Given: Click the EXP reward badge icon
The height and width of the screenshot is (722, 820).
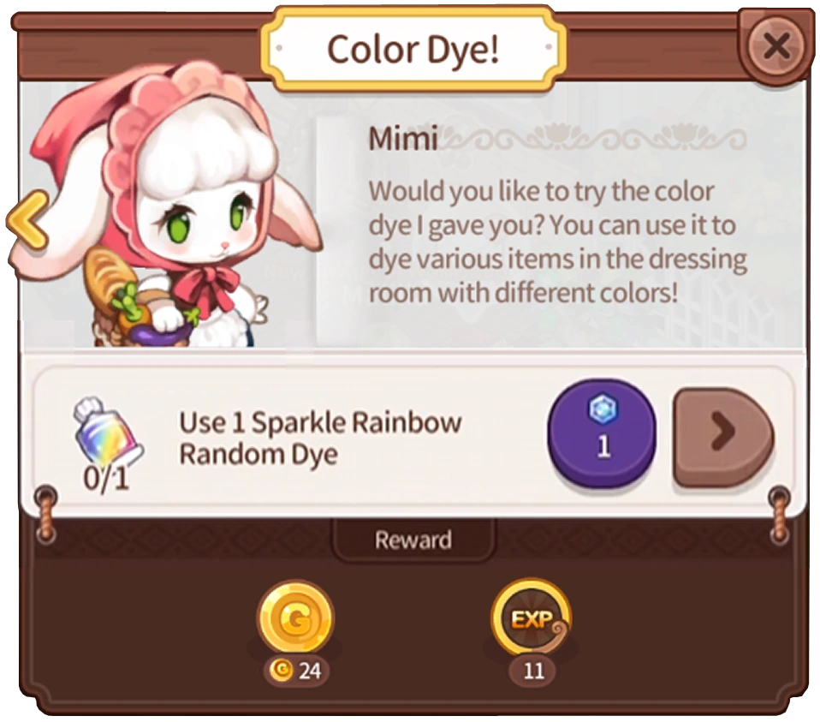Looking at the screenshot, I should coord(532,619).
